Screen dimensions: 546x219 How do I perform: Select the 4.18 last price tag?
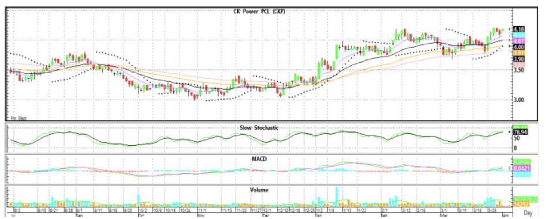pos(519,29)
